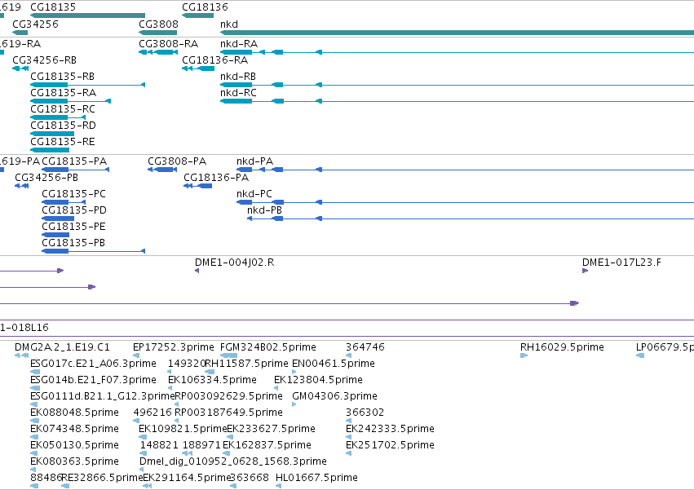Click the nkd-RC transcript label
The image size is (694, 490).
pos(238,93)
